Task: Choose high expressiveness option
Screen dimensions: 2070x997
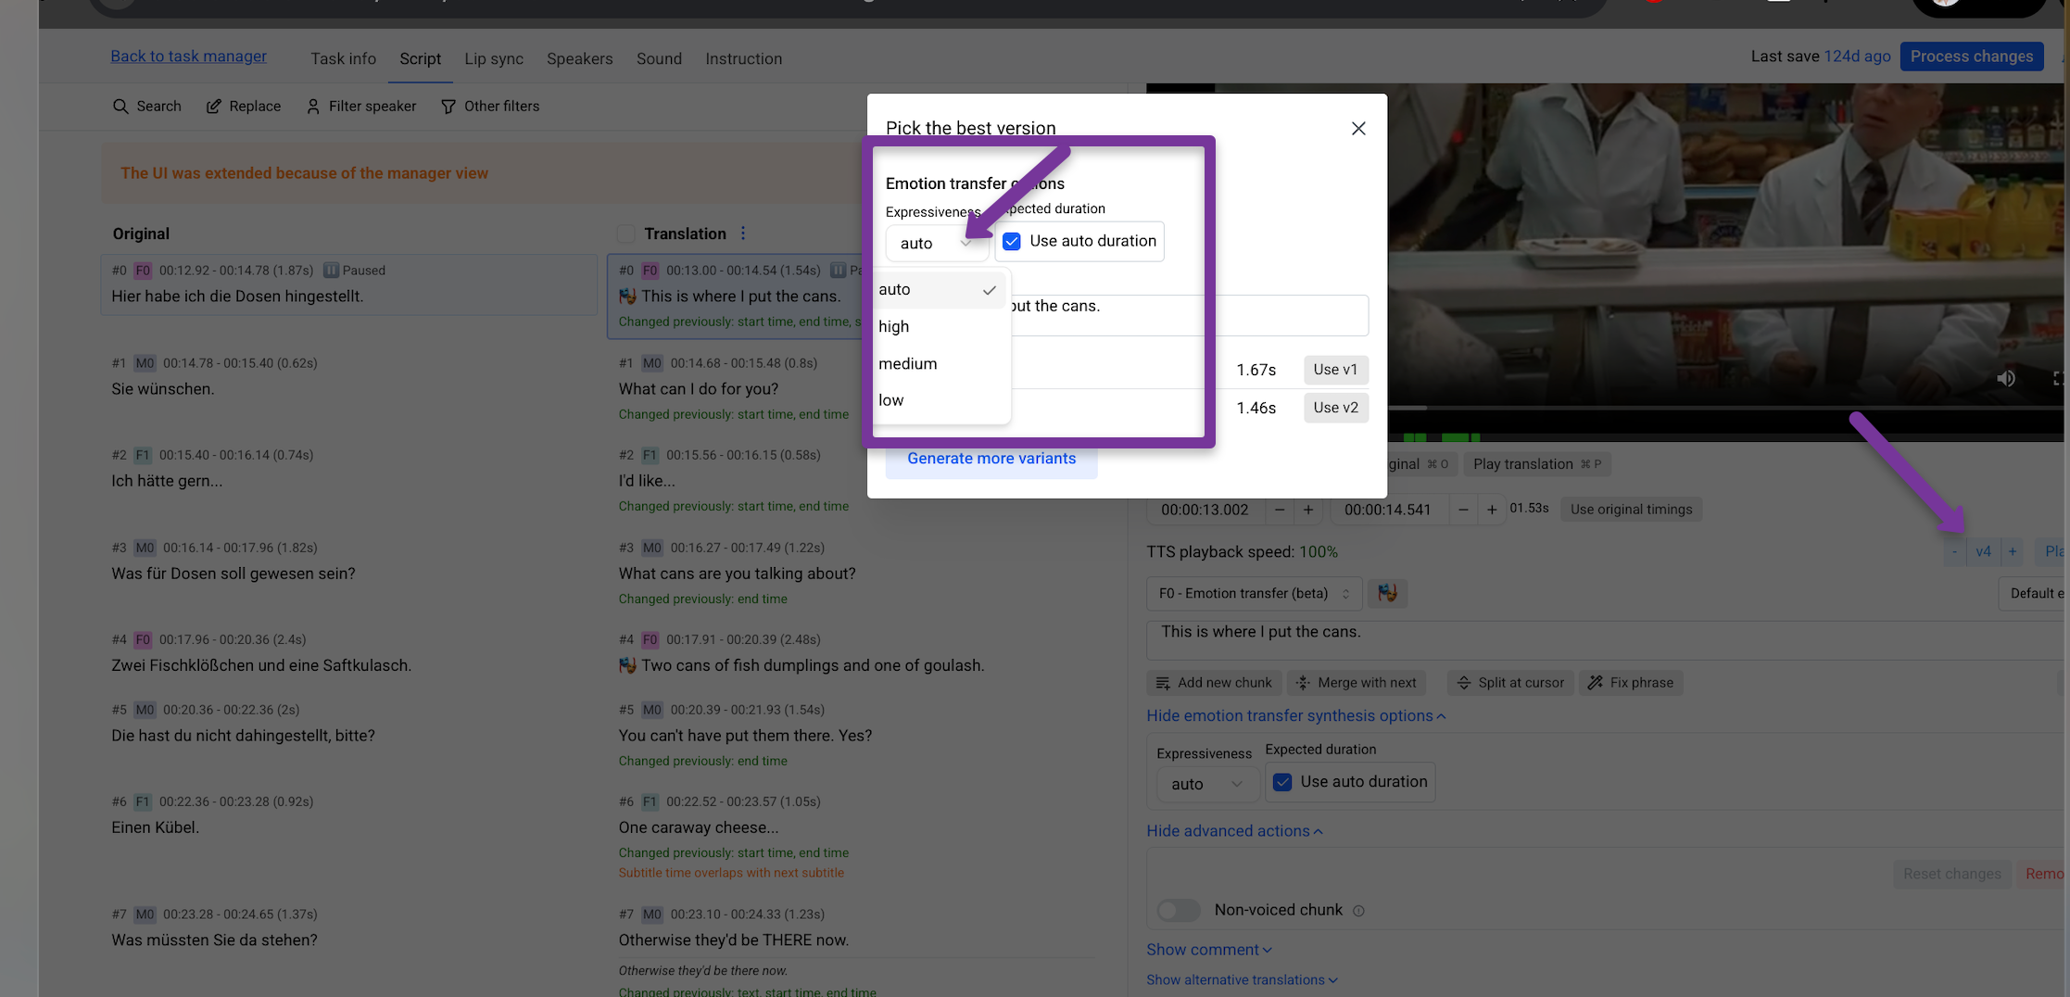Action: tap(940, 327)
